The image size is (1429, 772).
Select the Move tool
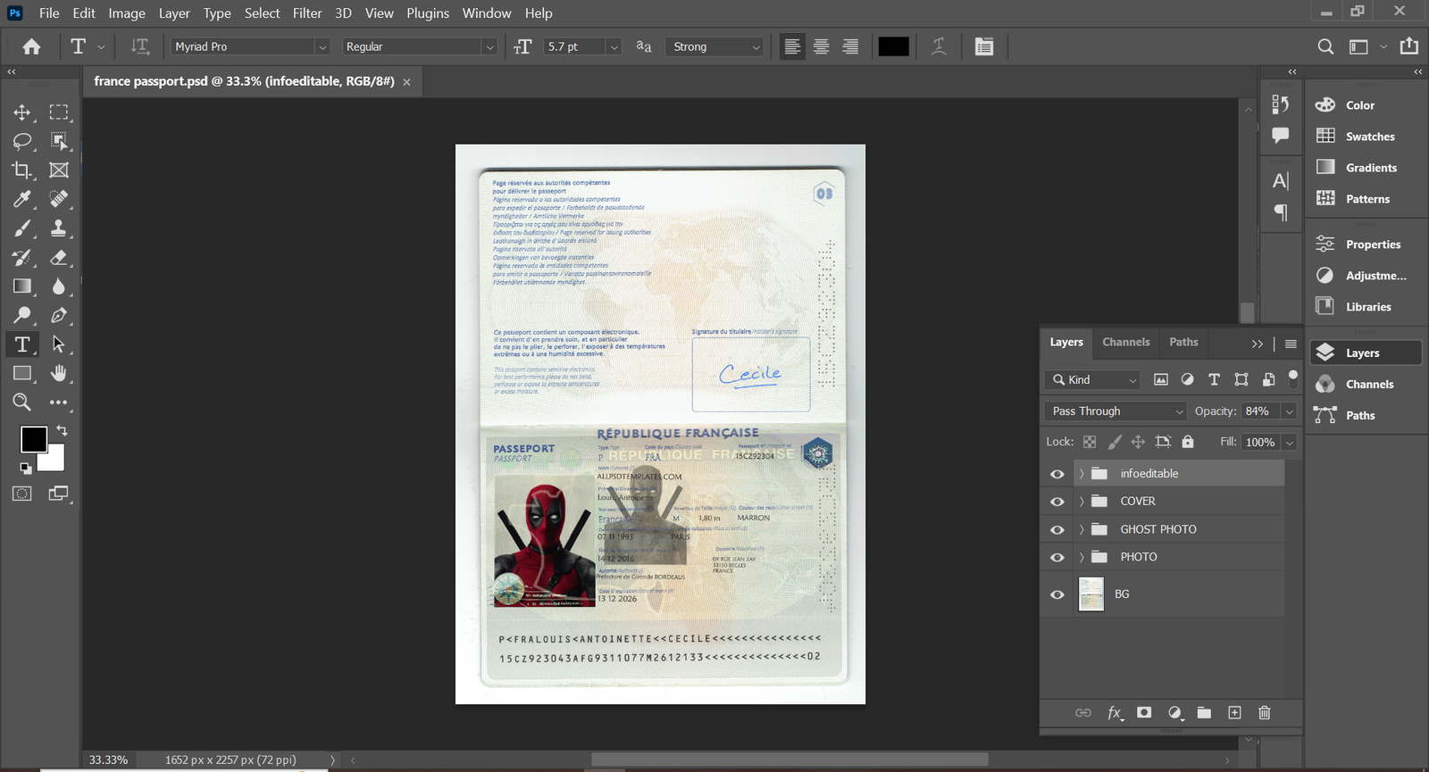pyautogui.click(x=21, y=112)
